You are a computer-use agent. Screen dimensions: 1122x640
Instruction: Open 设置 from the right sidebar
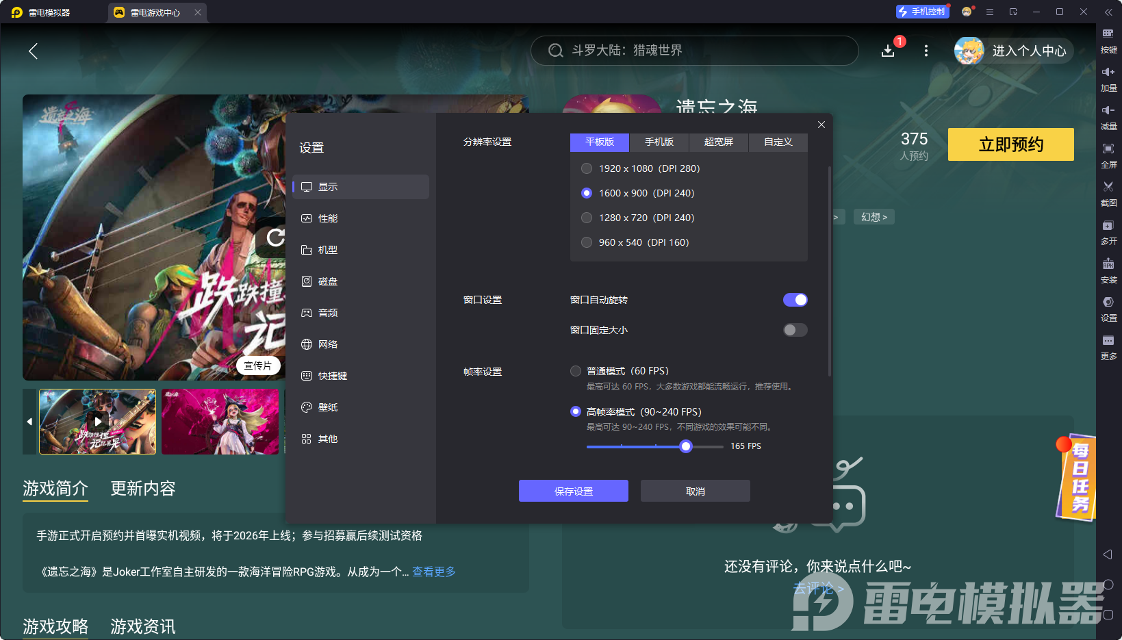1108,309
